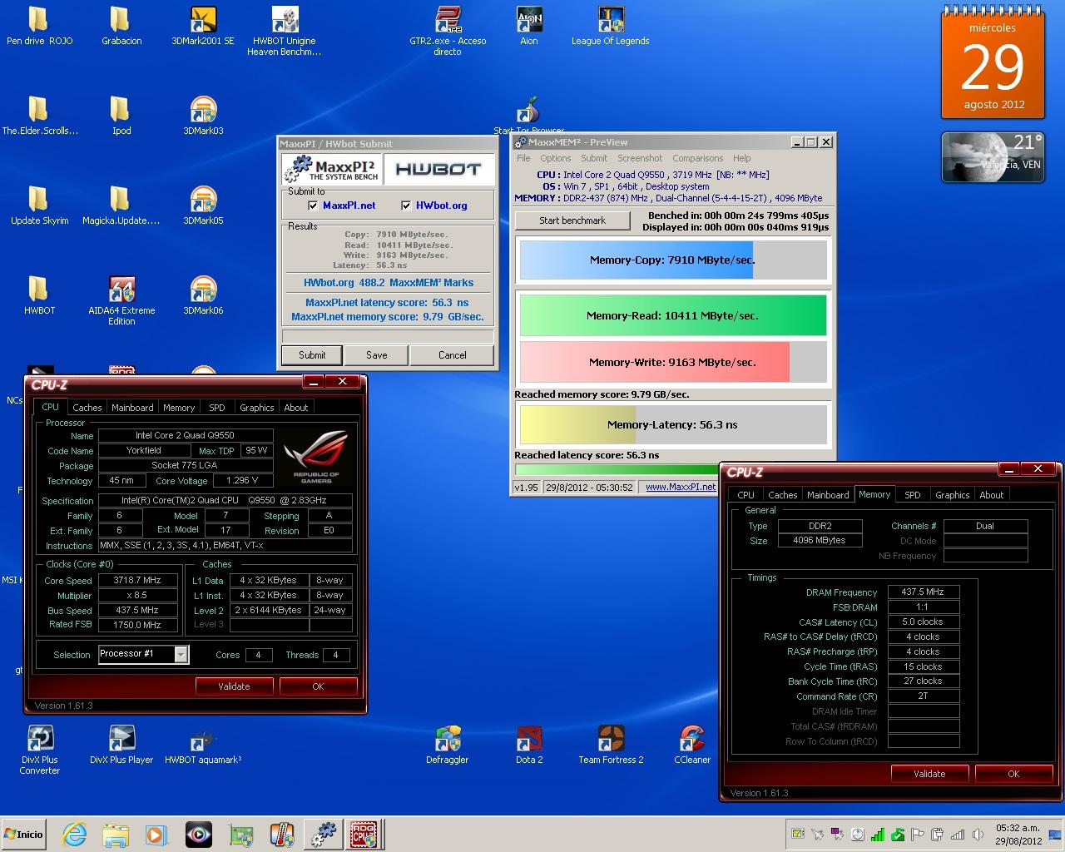The image size is (1065, 852).
Task: Click Cancel in MaxxPI HWbot dialog
Action: pyautogui.click(x=453, y=355)
